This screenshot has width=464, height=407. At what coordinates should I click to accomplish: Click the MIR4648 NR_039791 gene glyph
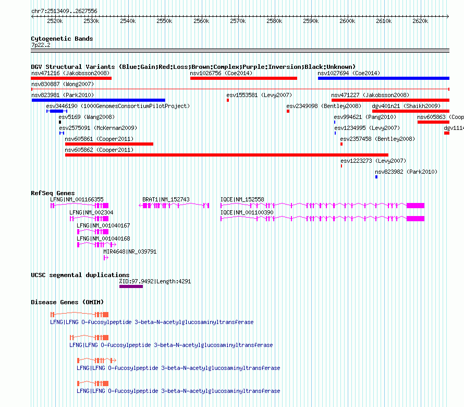click(x=106, y=258)
